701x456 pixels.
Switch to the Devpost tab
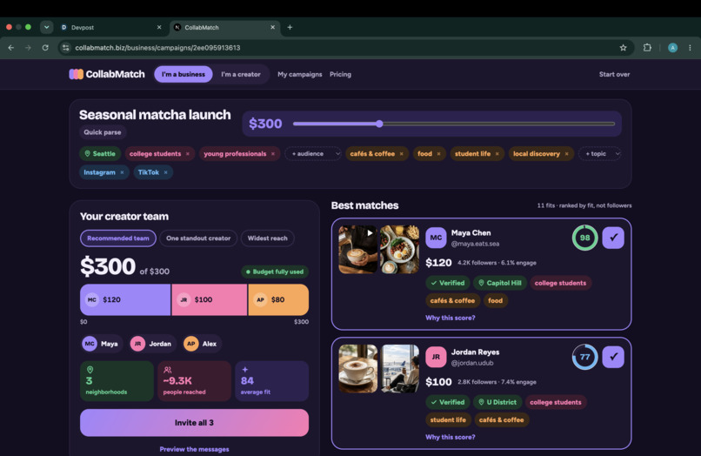coord(110,27)
